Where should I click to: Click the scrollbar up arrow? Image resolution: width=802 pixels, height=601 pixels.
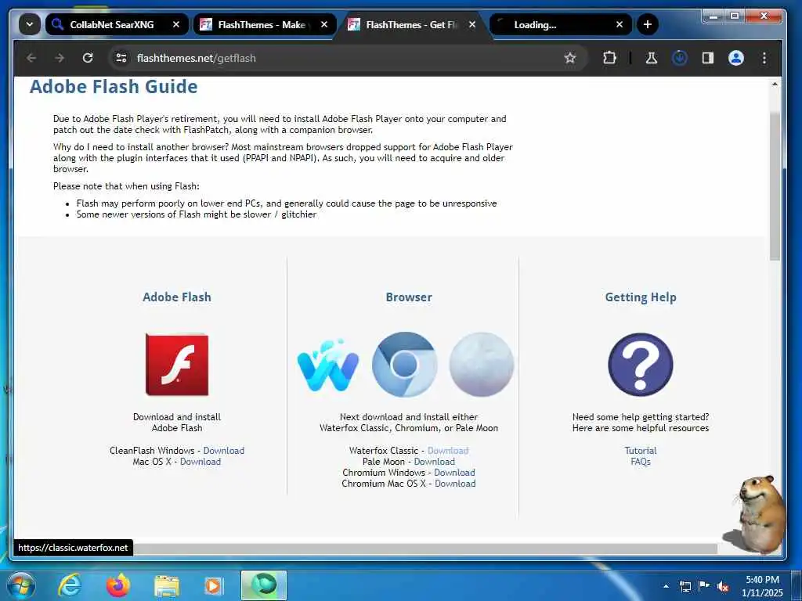[775, 83]
